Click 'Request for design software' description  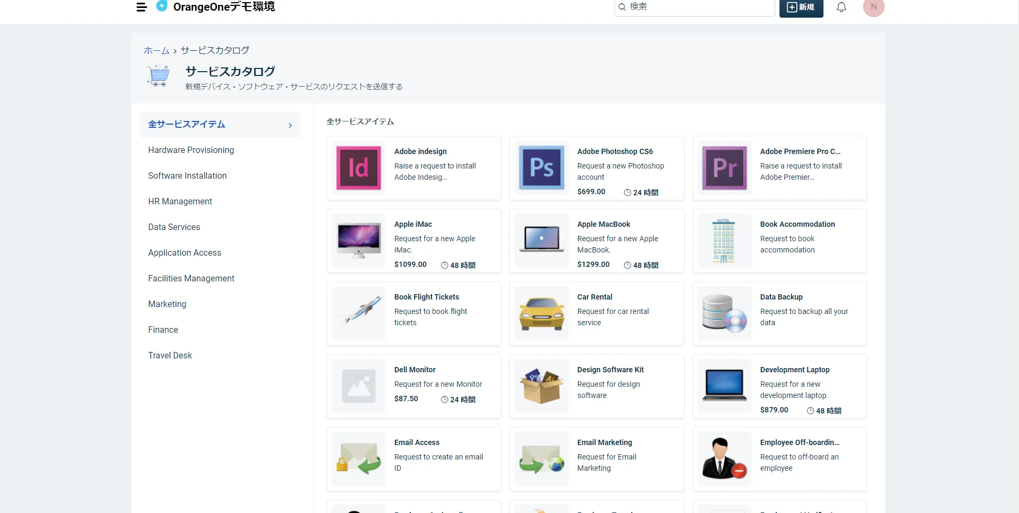(609, 390)
